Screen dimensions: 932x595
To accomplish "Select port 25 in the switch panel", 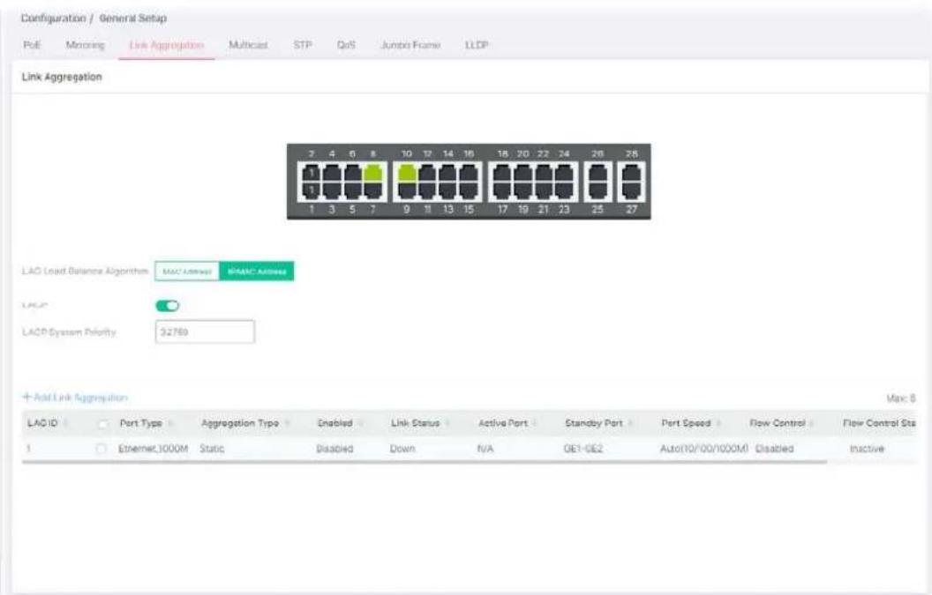I will pos(598,190).
